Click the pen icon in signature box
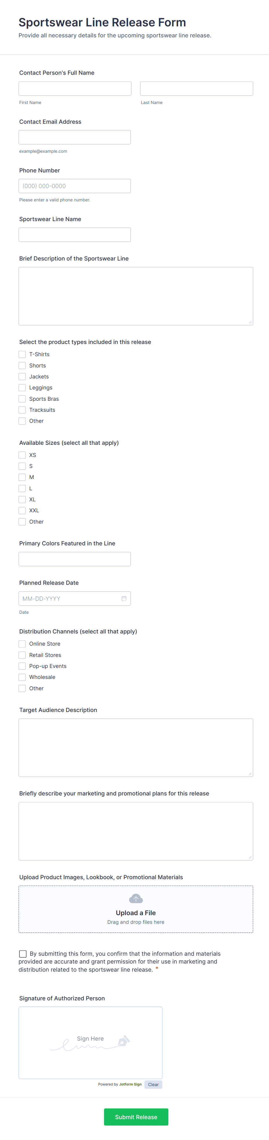 click(124, 1041)
